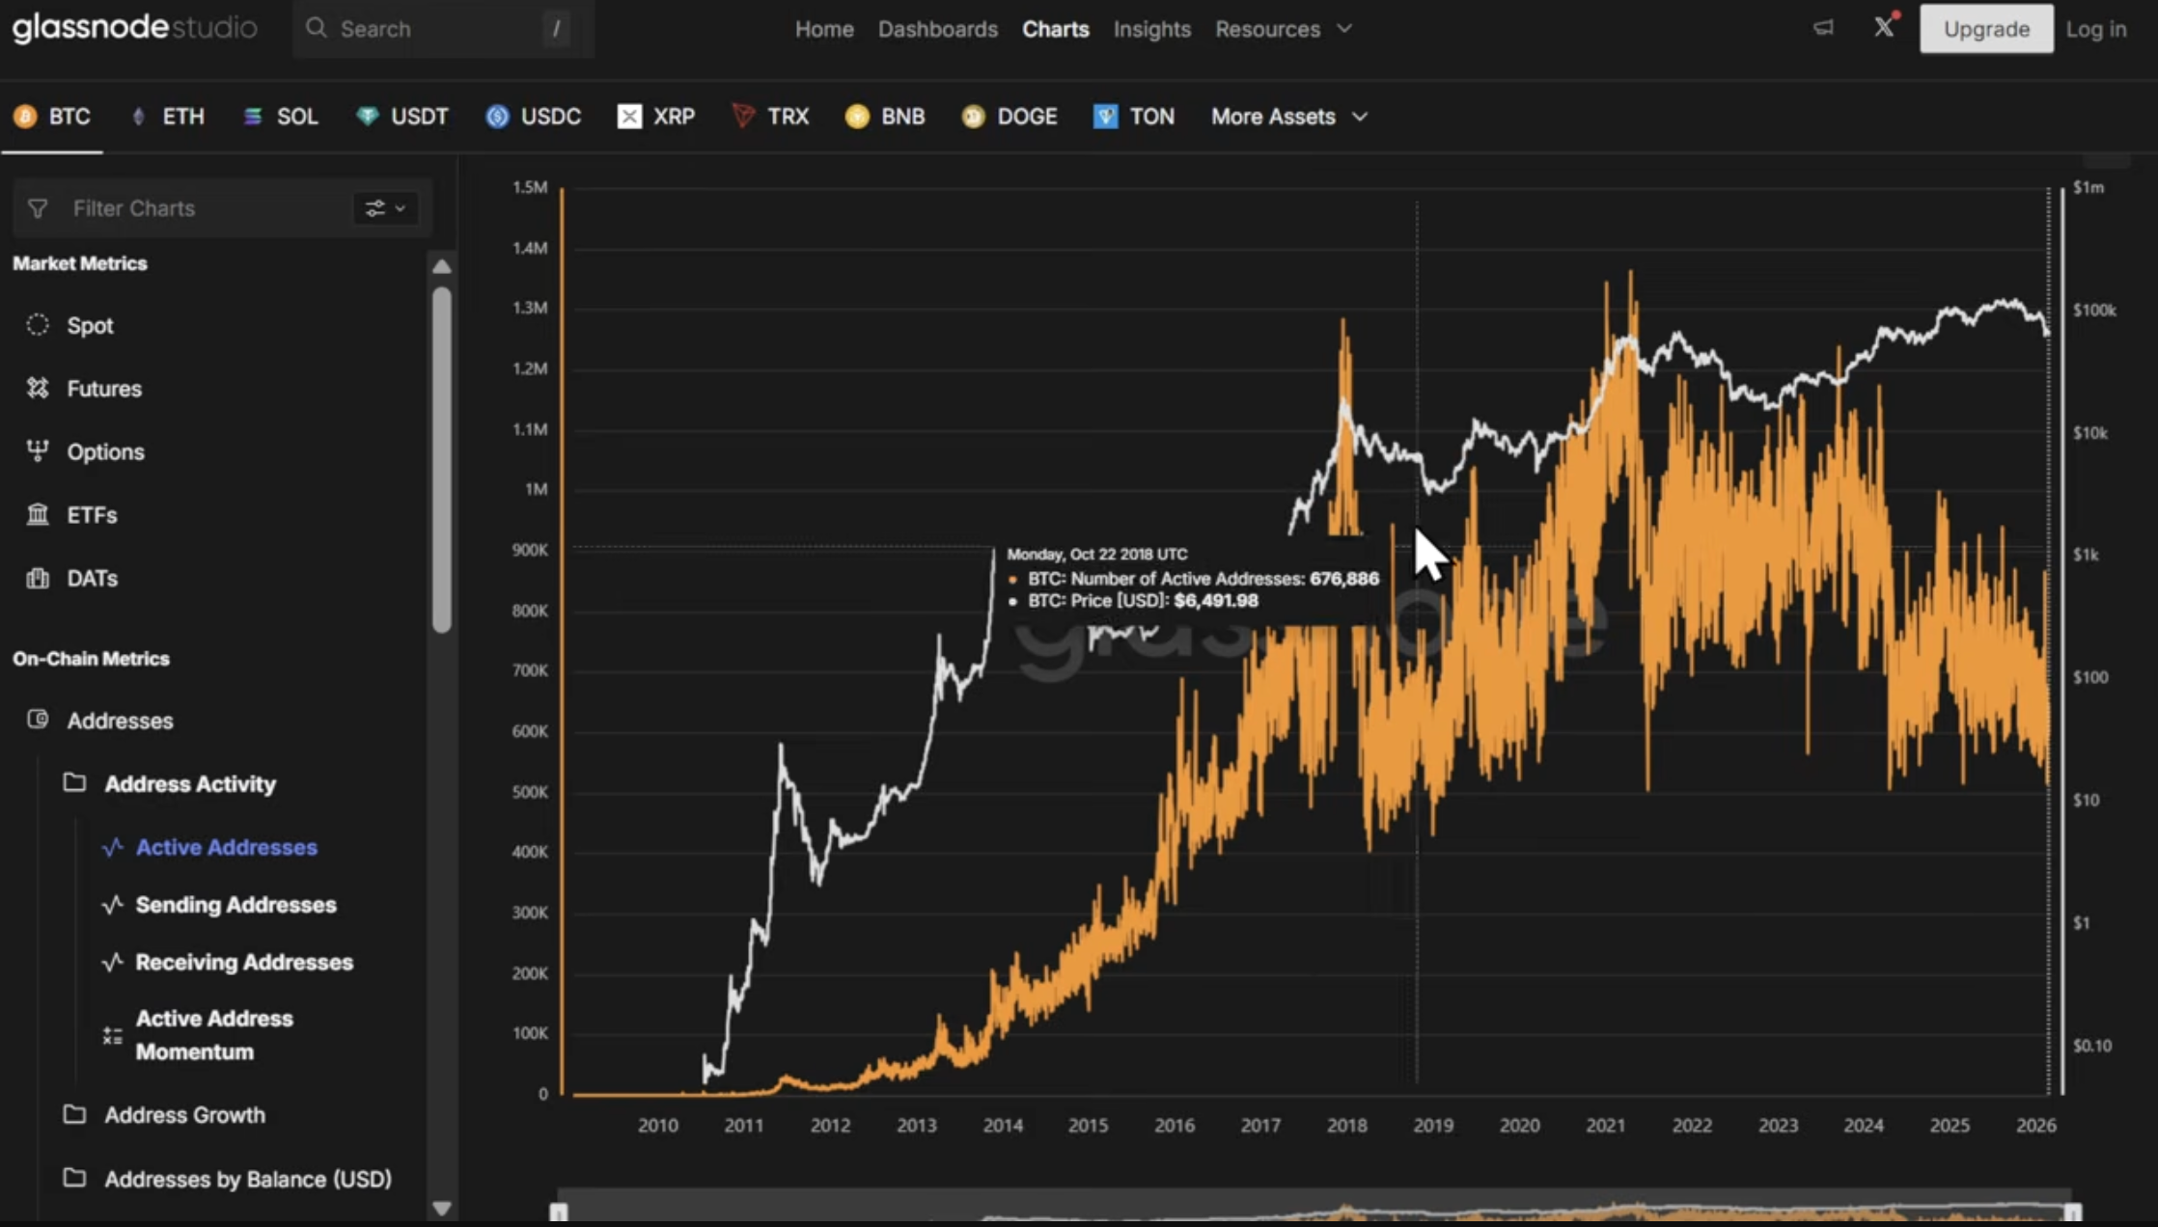Select the DOGE asset tab

coord(1010,117)
